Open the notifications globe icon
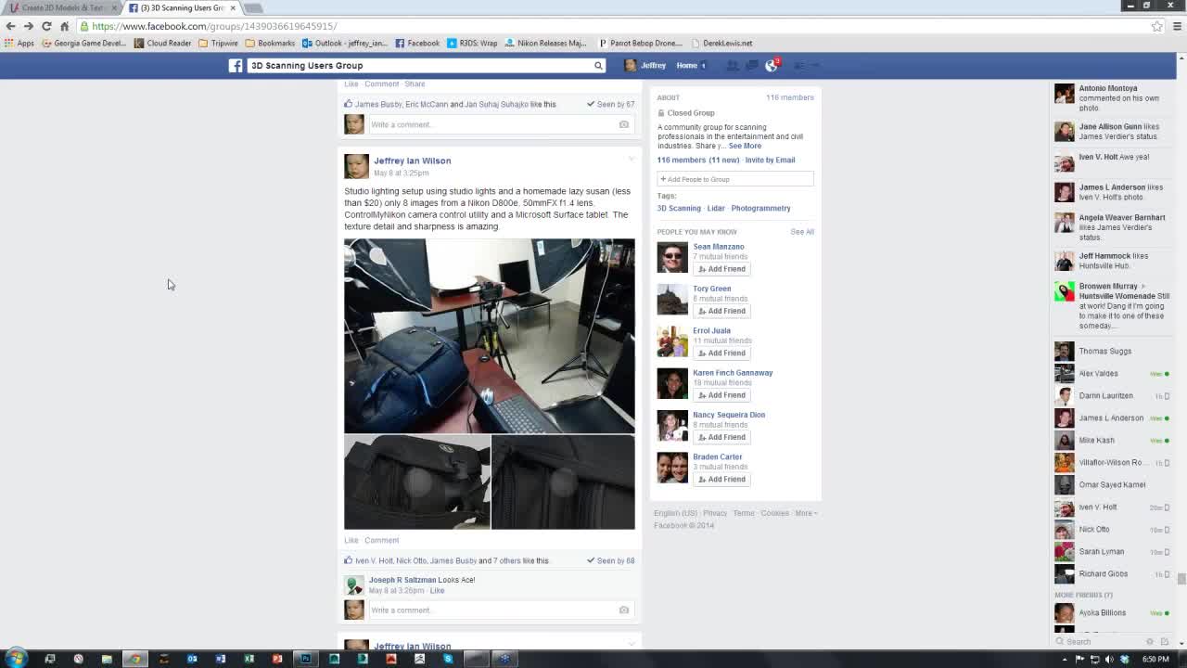 pos(771,65)
